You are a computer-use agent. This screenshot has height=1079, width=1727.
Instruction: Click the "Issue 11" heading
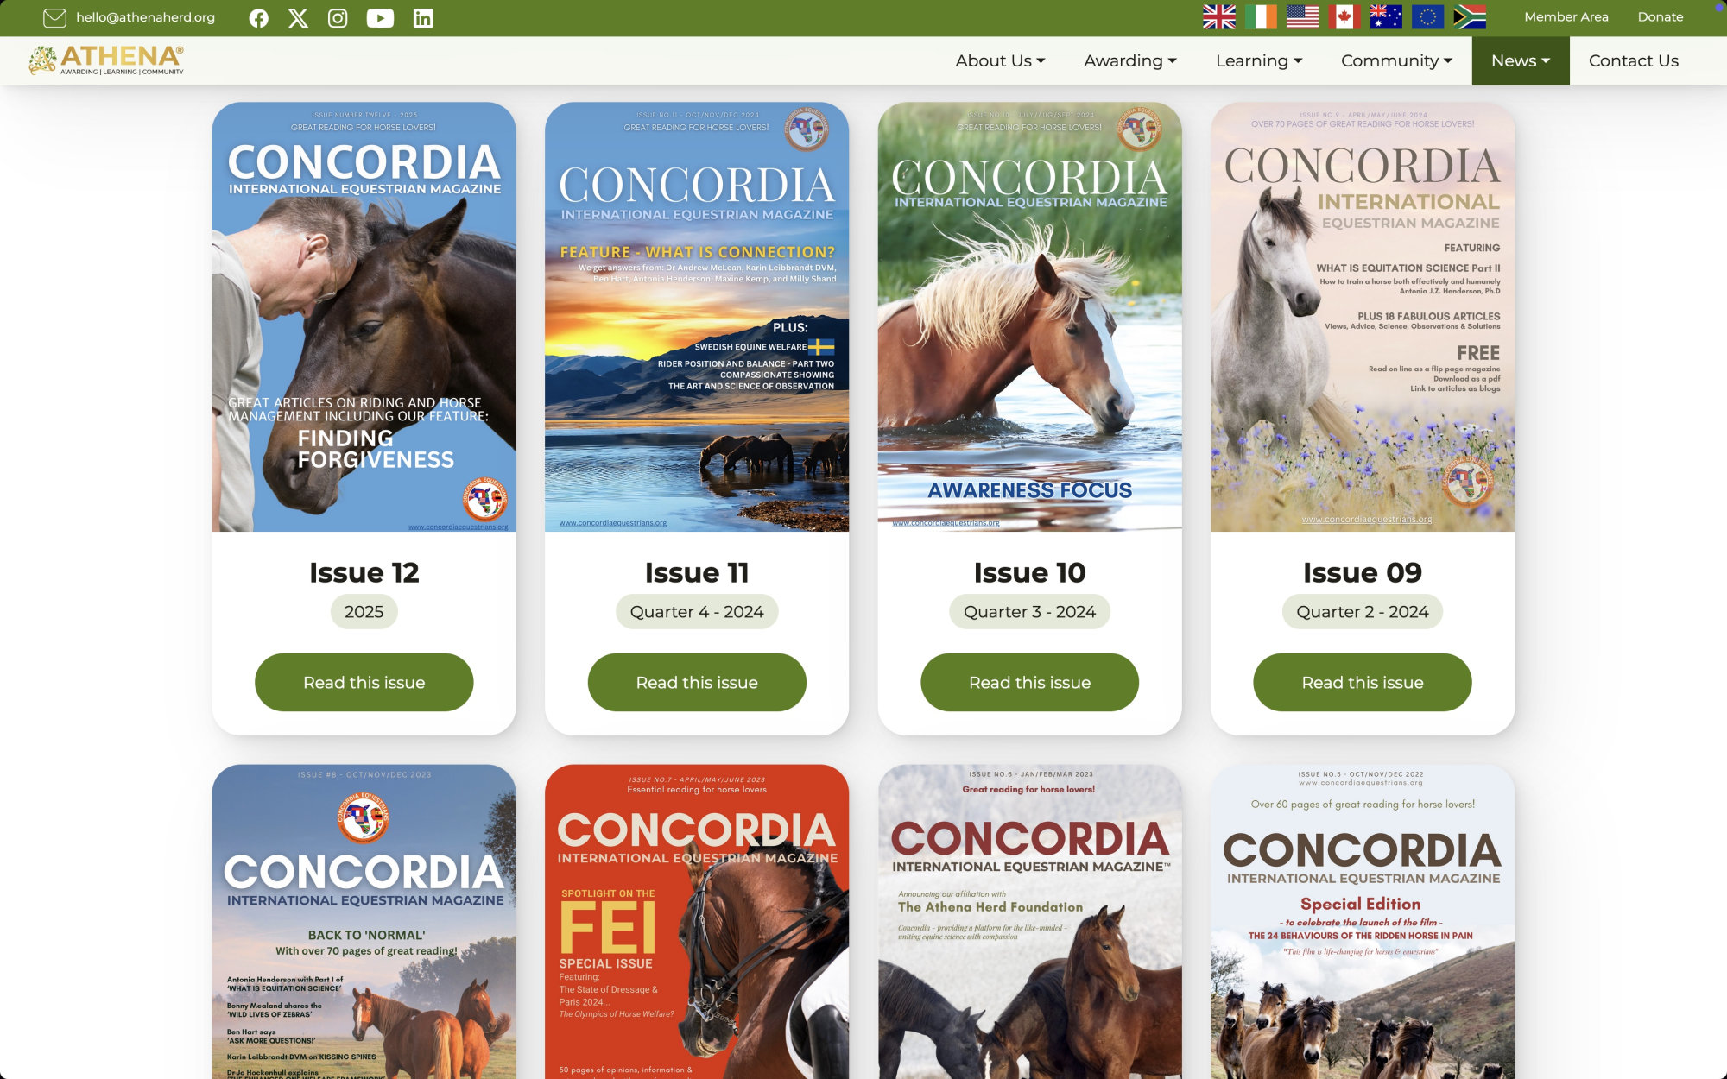[697, 572]
